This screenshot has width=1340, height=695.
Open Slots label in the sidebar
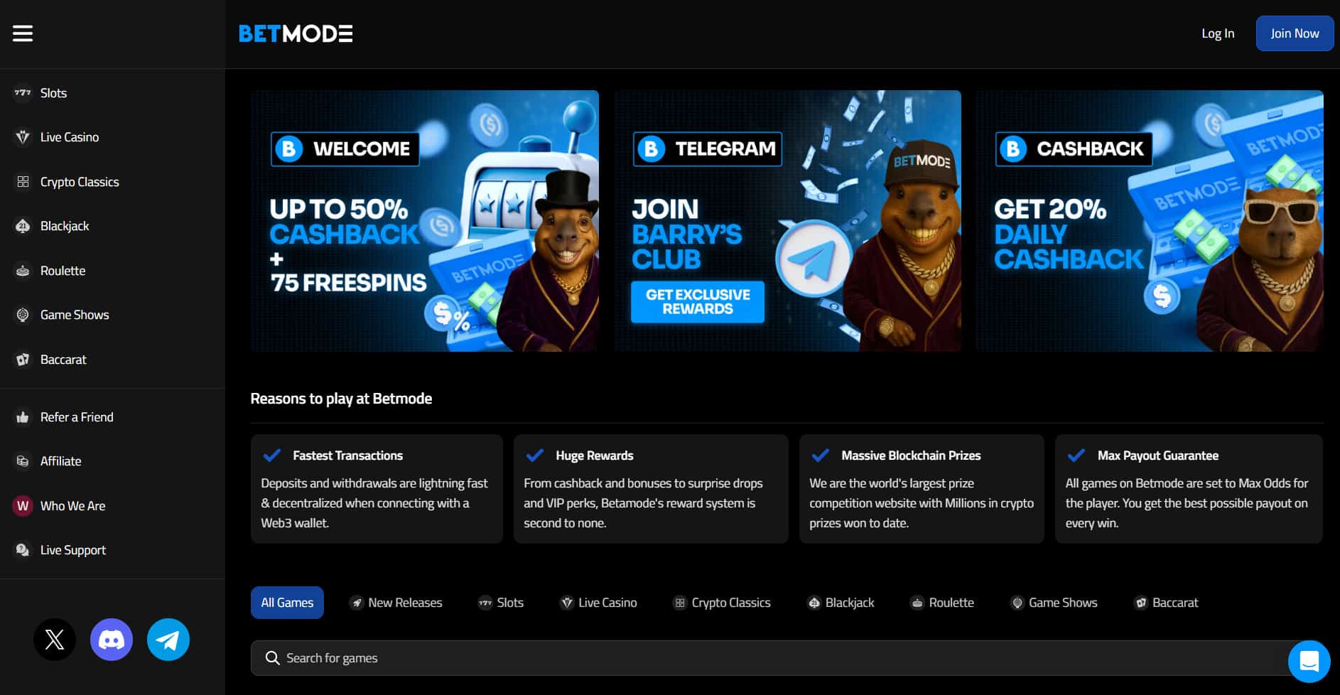(53, 93)
